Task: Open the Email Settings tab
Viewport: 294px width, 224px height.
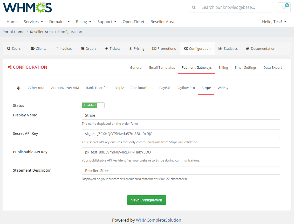Action: coord(246,67)
